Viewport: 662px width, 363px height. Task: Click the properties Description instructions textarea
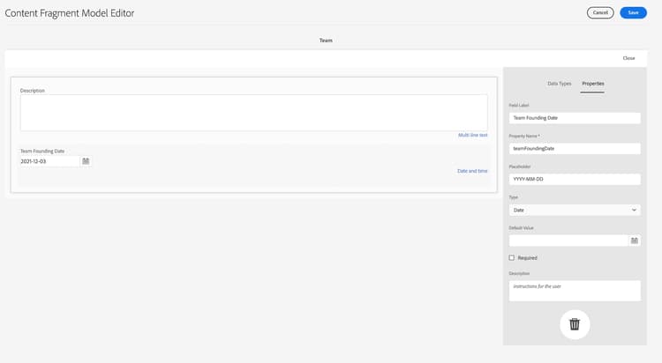tap(575, 291)
